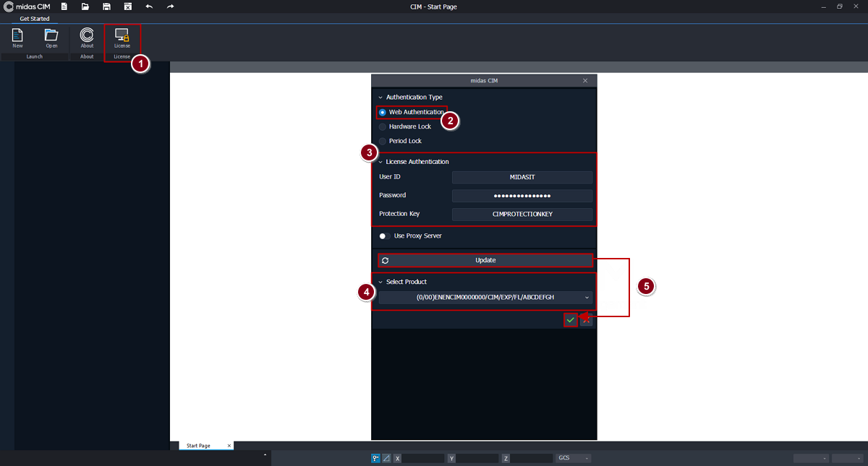Open the License ribbon button
Image resolution: width=868 pixels, height=466 pixels.
pyautogui.click(x=122, y=38)
